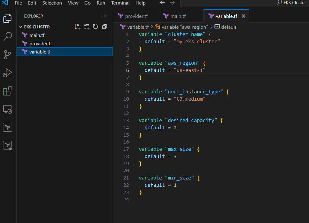Screen dimensions: 309x223
Task: Switch to the main.tf editor tab
Action: pyautogui.click(x=181, y=16)
